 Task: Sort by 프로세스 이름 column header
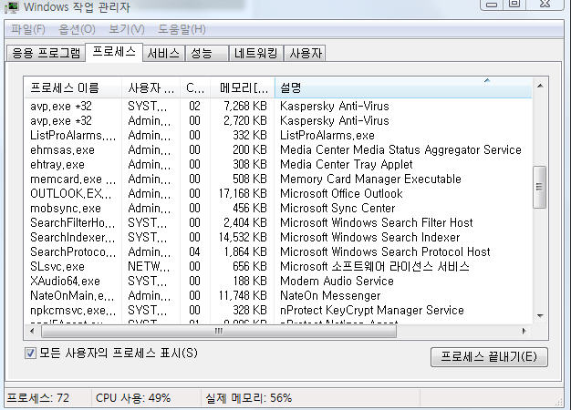point(73,87)
